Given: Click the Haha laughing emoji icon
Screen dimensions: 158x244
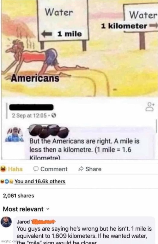Looking at the screenshot, I should (3, 169).
